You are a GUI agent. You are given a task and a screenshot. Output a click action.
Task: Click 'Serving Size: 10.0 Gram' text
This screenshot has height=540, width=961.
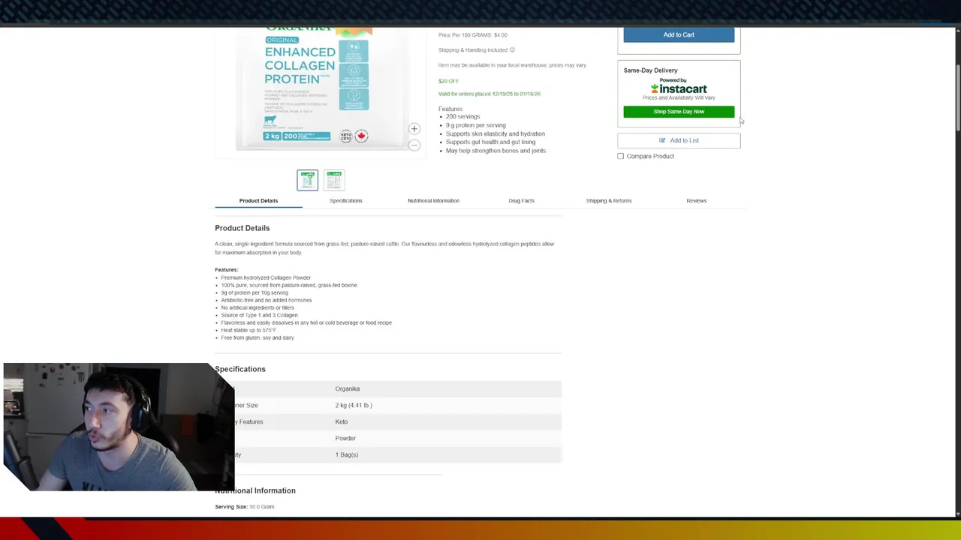click(245, 507)
